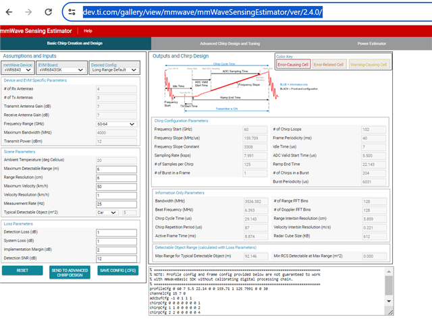Click the Range Interbin Resolution value 5.859

[375, 219]
